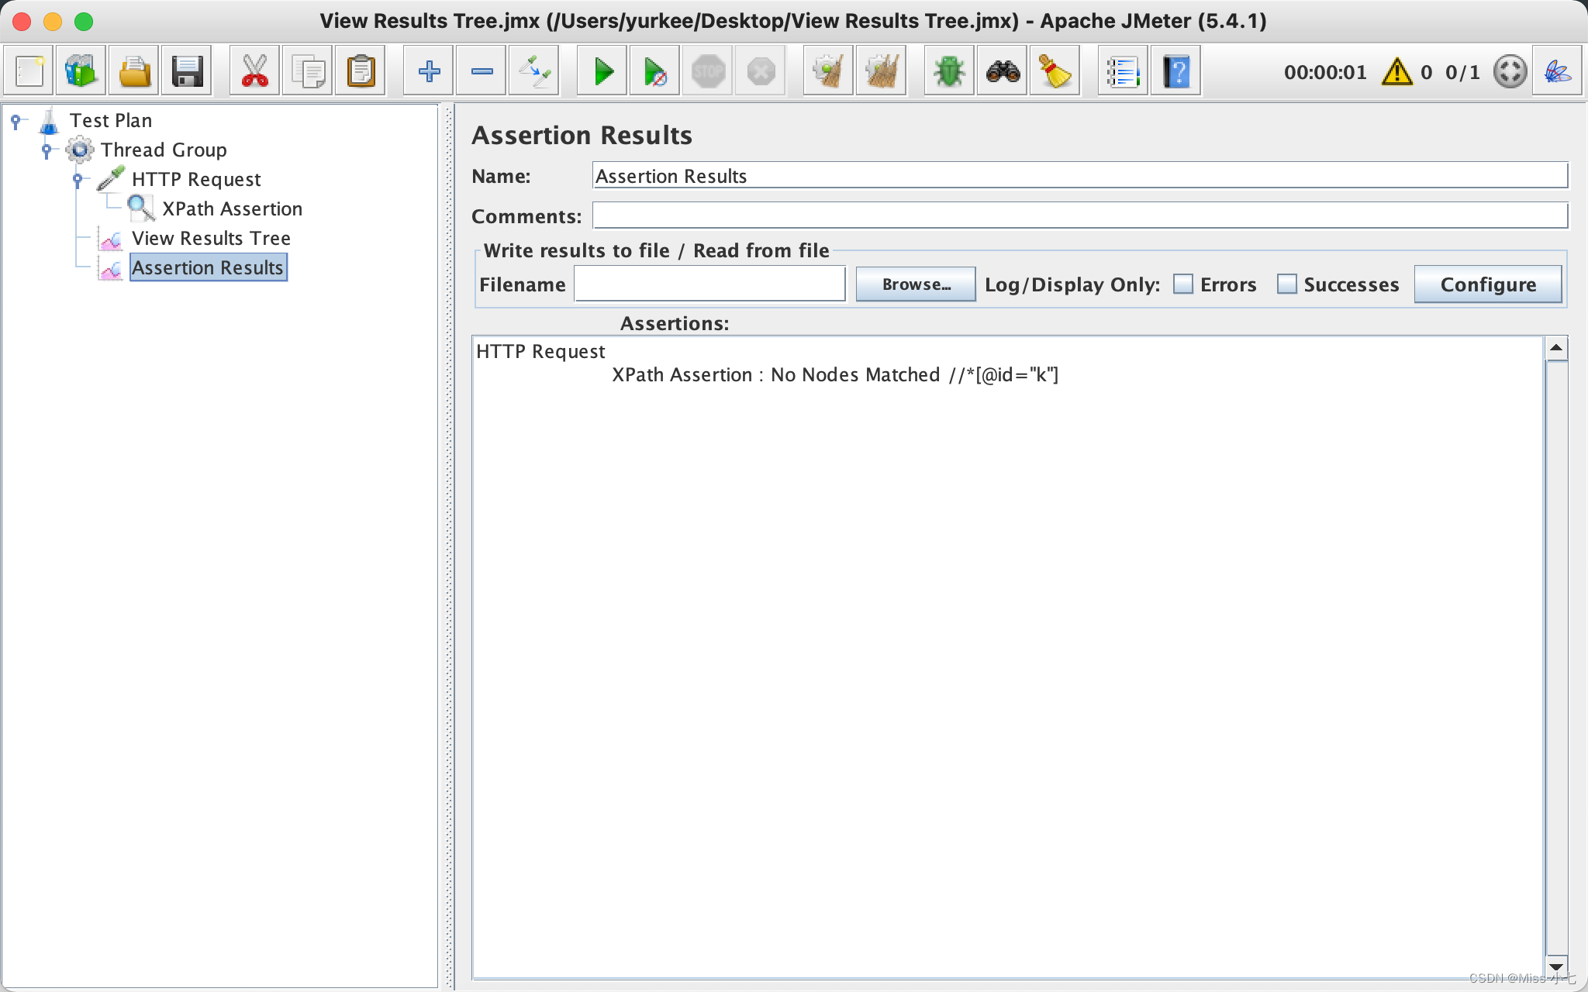Select the Test Plan tree item
Viewport: 1588px width, 992px height.
pos(111,120)
